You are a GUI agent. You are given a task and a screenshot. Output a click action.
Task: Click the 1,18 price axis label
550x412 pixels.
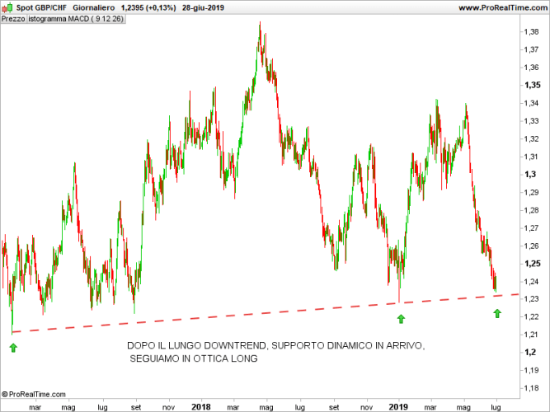(531, 388)
